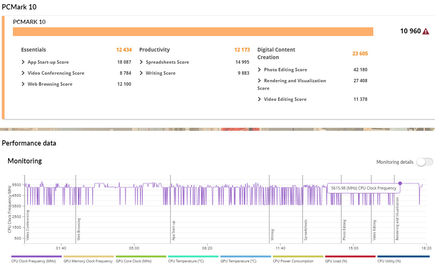Click the Spreadsheets value 14 995

tap(242, 62)
